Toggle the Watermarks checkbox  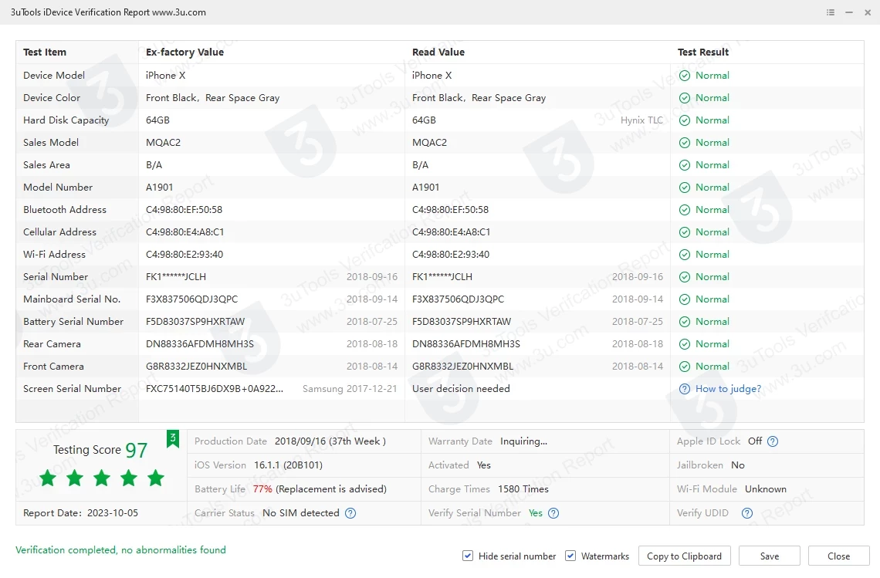tap(570, 556)
